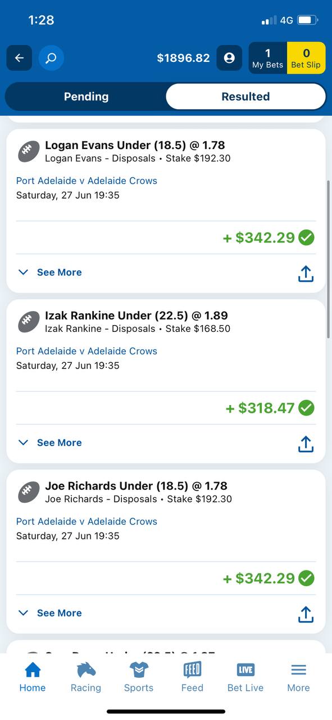Open Bet Live section
Viewport: 332px width, 720px height.
pyautogui.click(x=245, y=677)
